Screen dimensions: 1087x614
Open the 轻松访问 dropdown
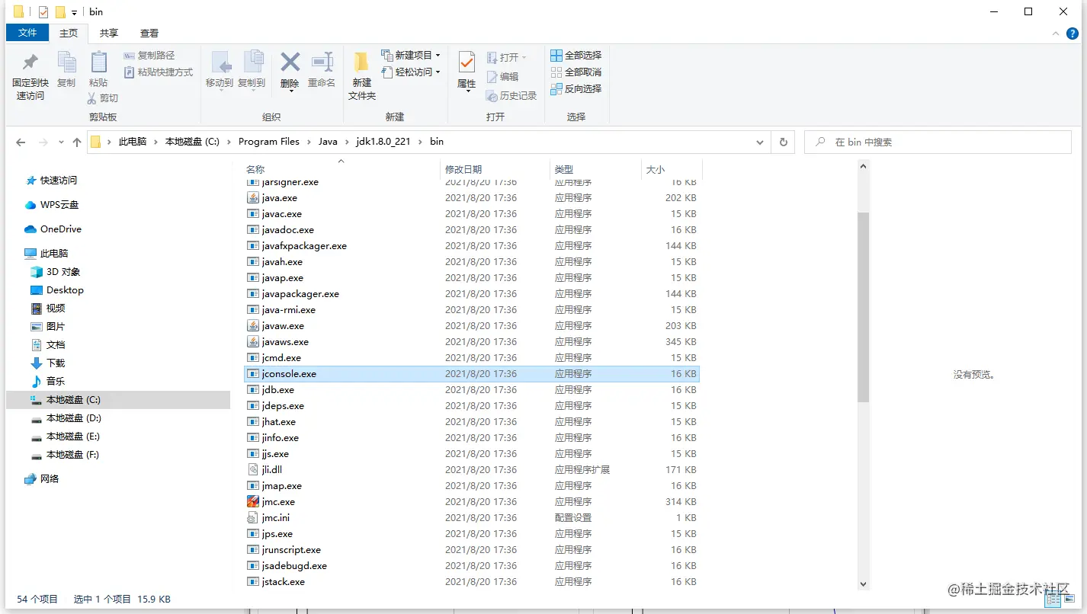click(x=411, y=72)
